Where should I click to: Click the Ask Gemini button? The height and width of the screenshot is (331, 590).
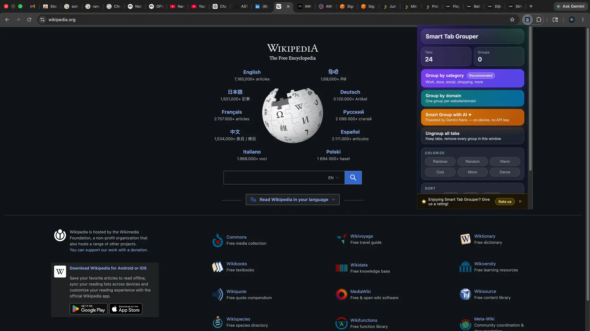click(x=570, y=6)
